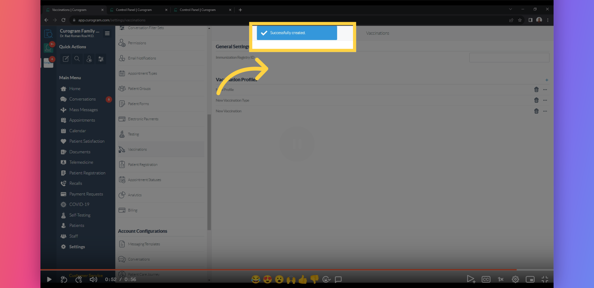React with surprised emoji
Viewport: 594px width, 288px height.
click(279, 279)
